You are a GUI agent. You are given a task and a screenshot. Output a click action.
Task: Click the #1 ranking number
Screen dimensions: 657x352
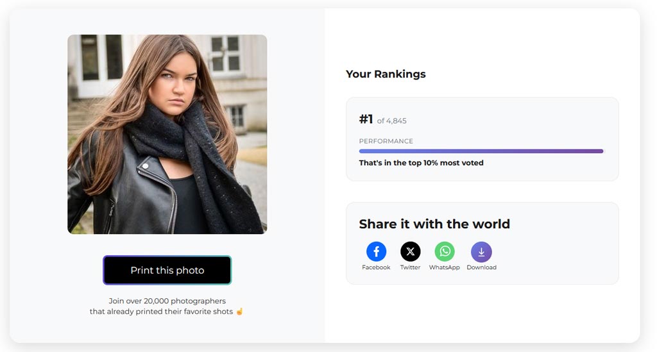pyautogui.click(x=366, y=119)
